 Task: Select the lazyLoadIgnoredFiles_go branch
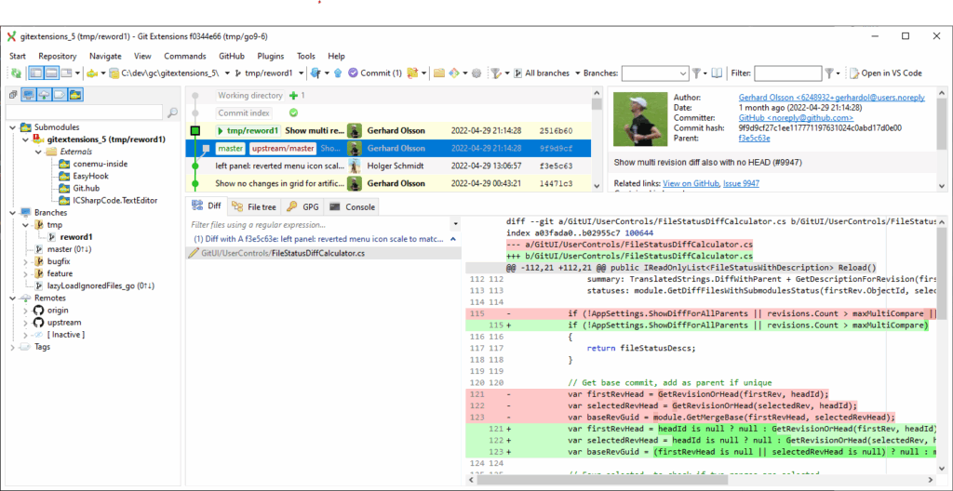pos(101,285)
